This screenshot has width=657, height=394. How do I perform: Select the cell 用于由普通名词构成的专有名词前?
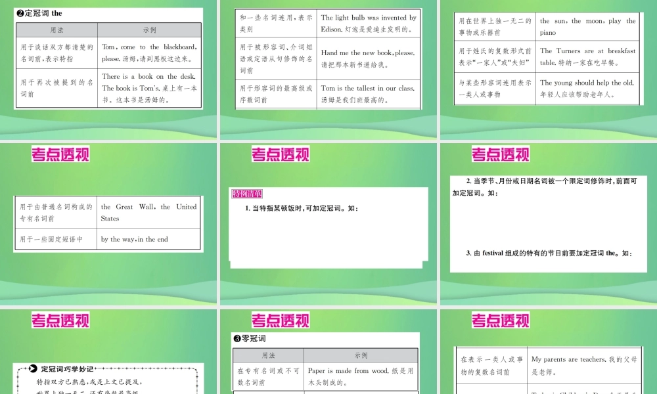[56, 212]
